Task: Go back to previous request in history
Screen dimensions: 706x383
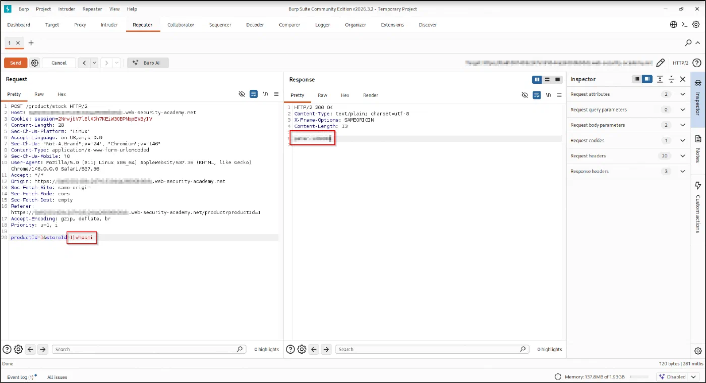Action: click(84, 63)
